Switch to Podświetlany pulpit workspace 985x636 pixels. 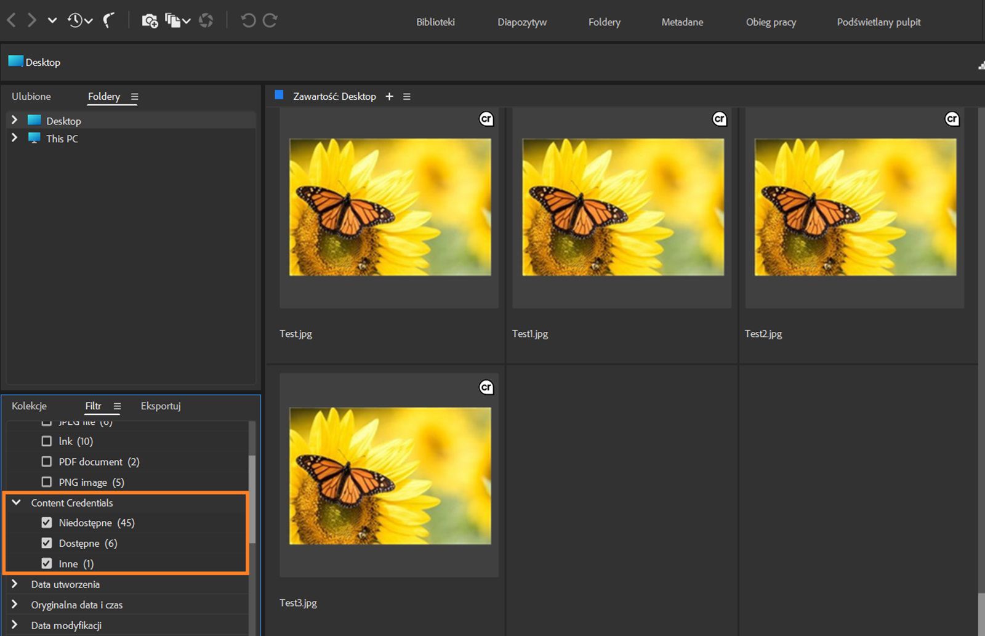pyautogui.click(x=878, y=22)
